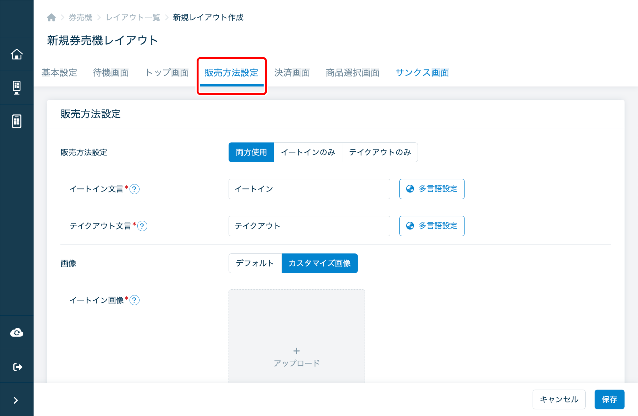Open the ticket machine kiosk sidebar icon
Viewport: 638px width, 416px height.
click(x=17, y=88)
